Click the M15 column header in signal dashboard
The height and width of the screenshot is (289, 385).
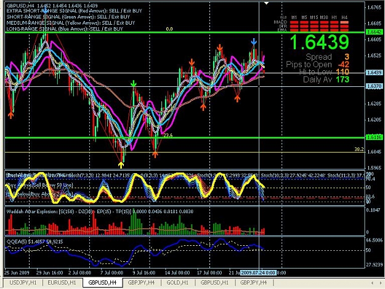314,17
